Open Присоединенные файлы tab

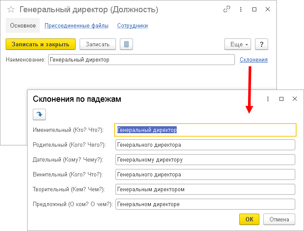(x=77, y=26)
